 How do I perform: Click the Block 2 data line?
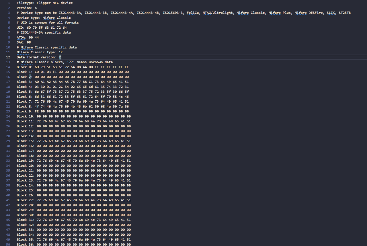tap(73, 77)
